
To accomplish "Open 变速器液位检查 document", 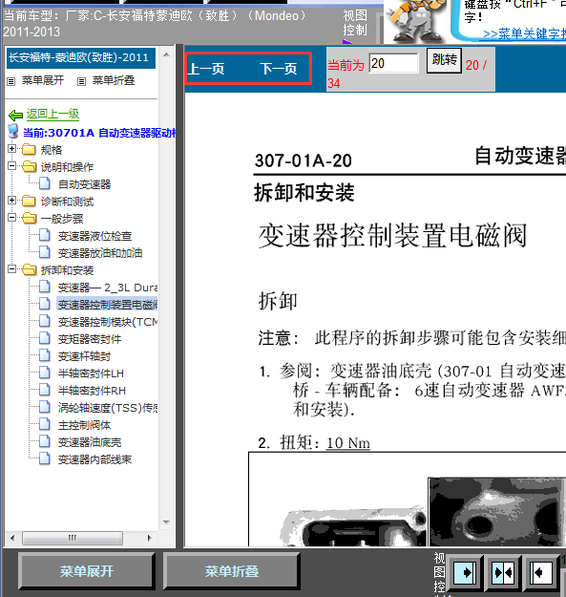I will click(x=94, y=236).
